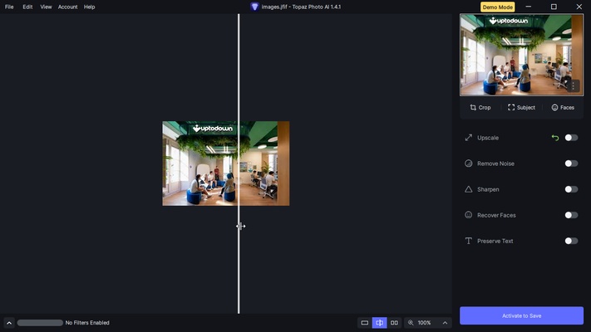Select the Subject detection option
Viewport: 591px width, 332px height.
tap(521, 107)
